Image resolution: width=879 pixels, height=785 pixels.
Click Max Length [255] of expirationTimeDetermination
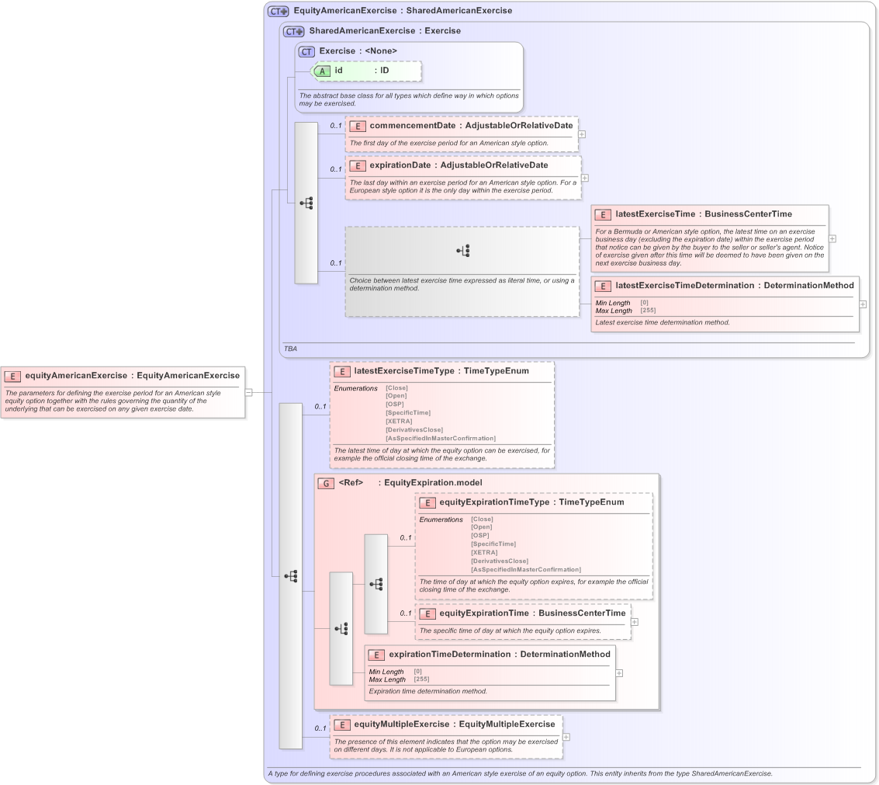pyautogui.click(x=399, y=679)
